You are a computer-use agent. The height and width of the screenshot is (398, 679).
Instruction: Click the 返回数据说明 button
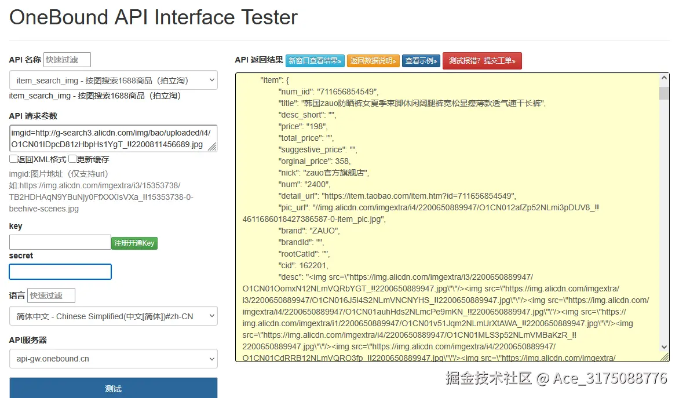coord(373,61)
